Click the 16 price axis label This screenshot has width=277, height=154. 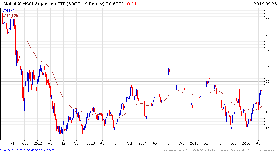click(x=267, y=128)
